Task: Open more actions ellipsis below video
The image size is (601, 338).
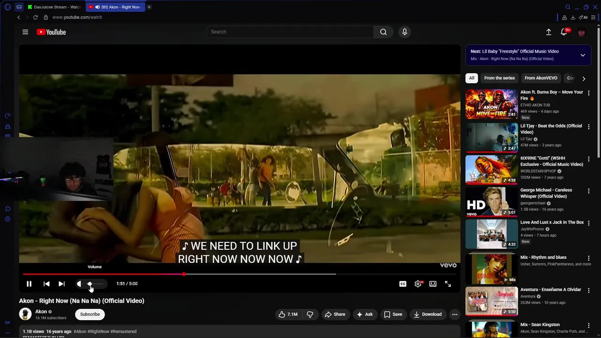Action: coord(455,315)
